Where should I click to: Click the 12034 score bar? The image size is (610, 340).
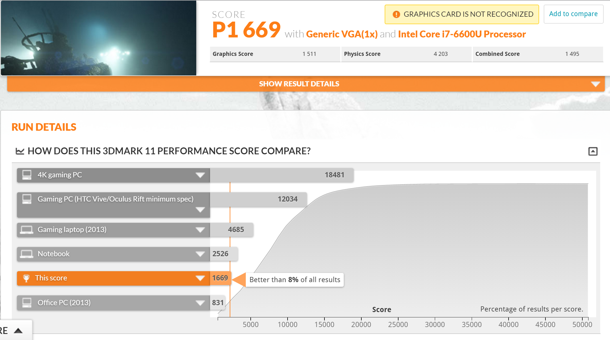(x=258, y=199)
